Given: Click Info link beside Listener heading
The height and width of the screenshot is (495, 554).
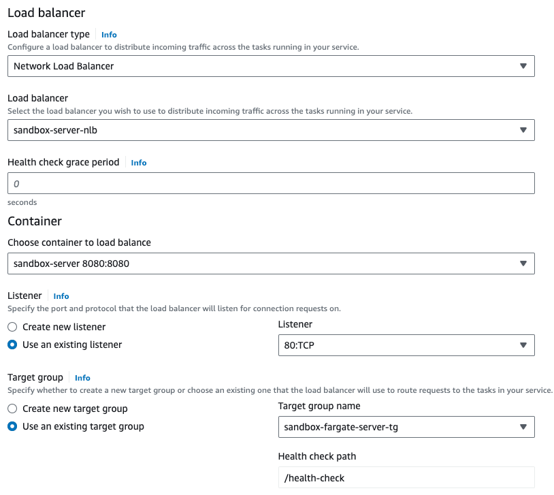Looking at the screenshot, I should [x=61, y=296].
